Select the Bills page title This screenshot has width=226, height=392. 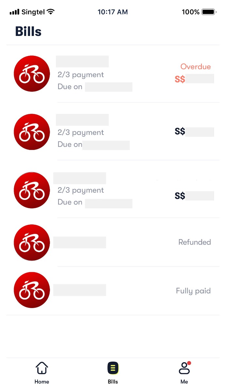tap(28, 31)
